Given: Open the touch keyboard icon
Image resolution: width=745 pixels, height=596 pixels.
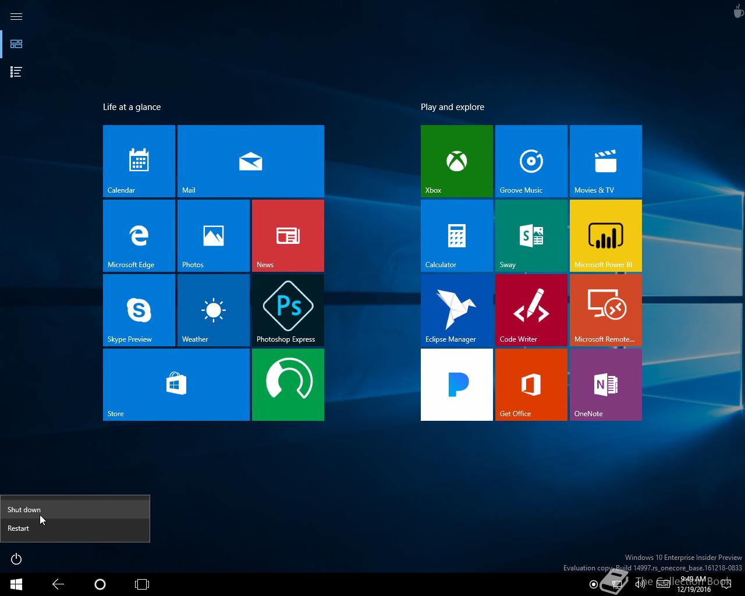Looking at the screenshot, I should [x=663, y=584].
